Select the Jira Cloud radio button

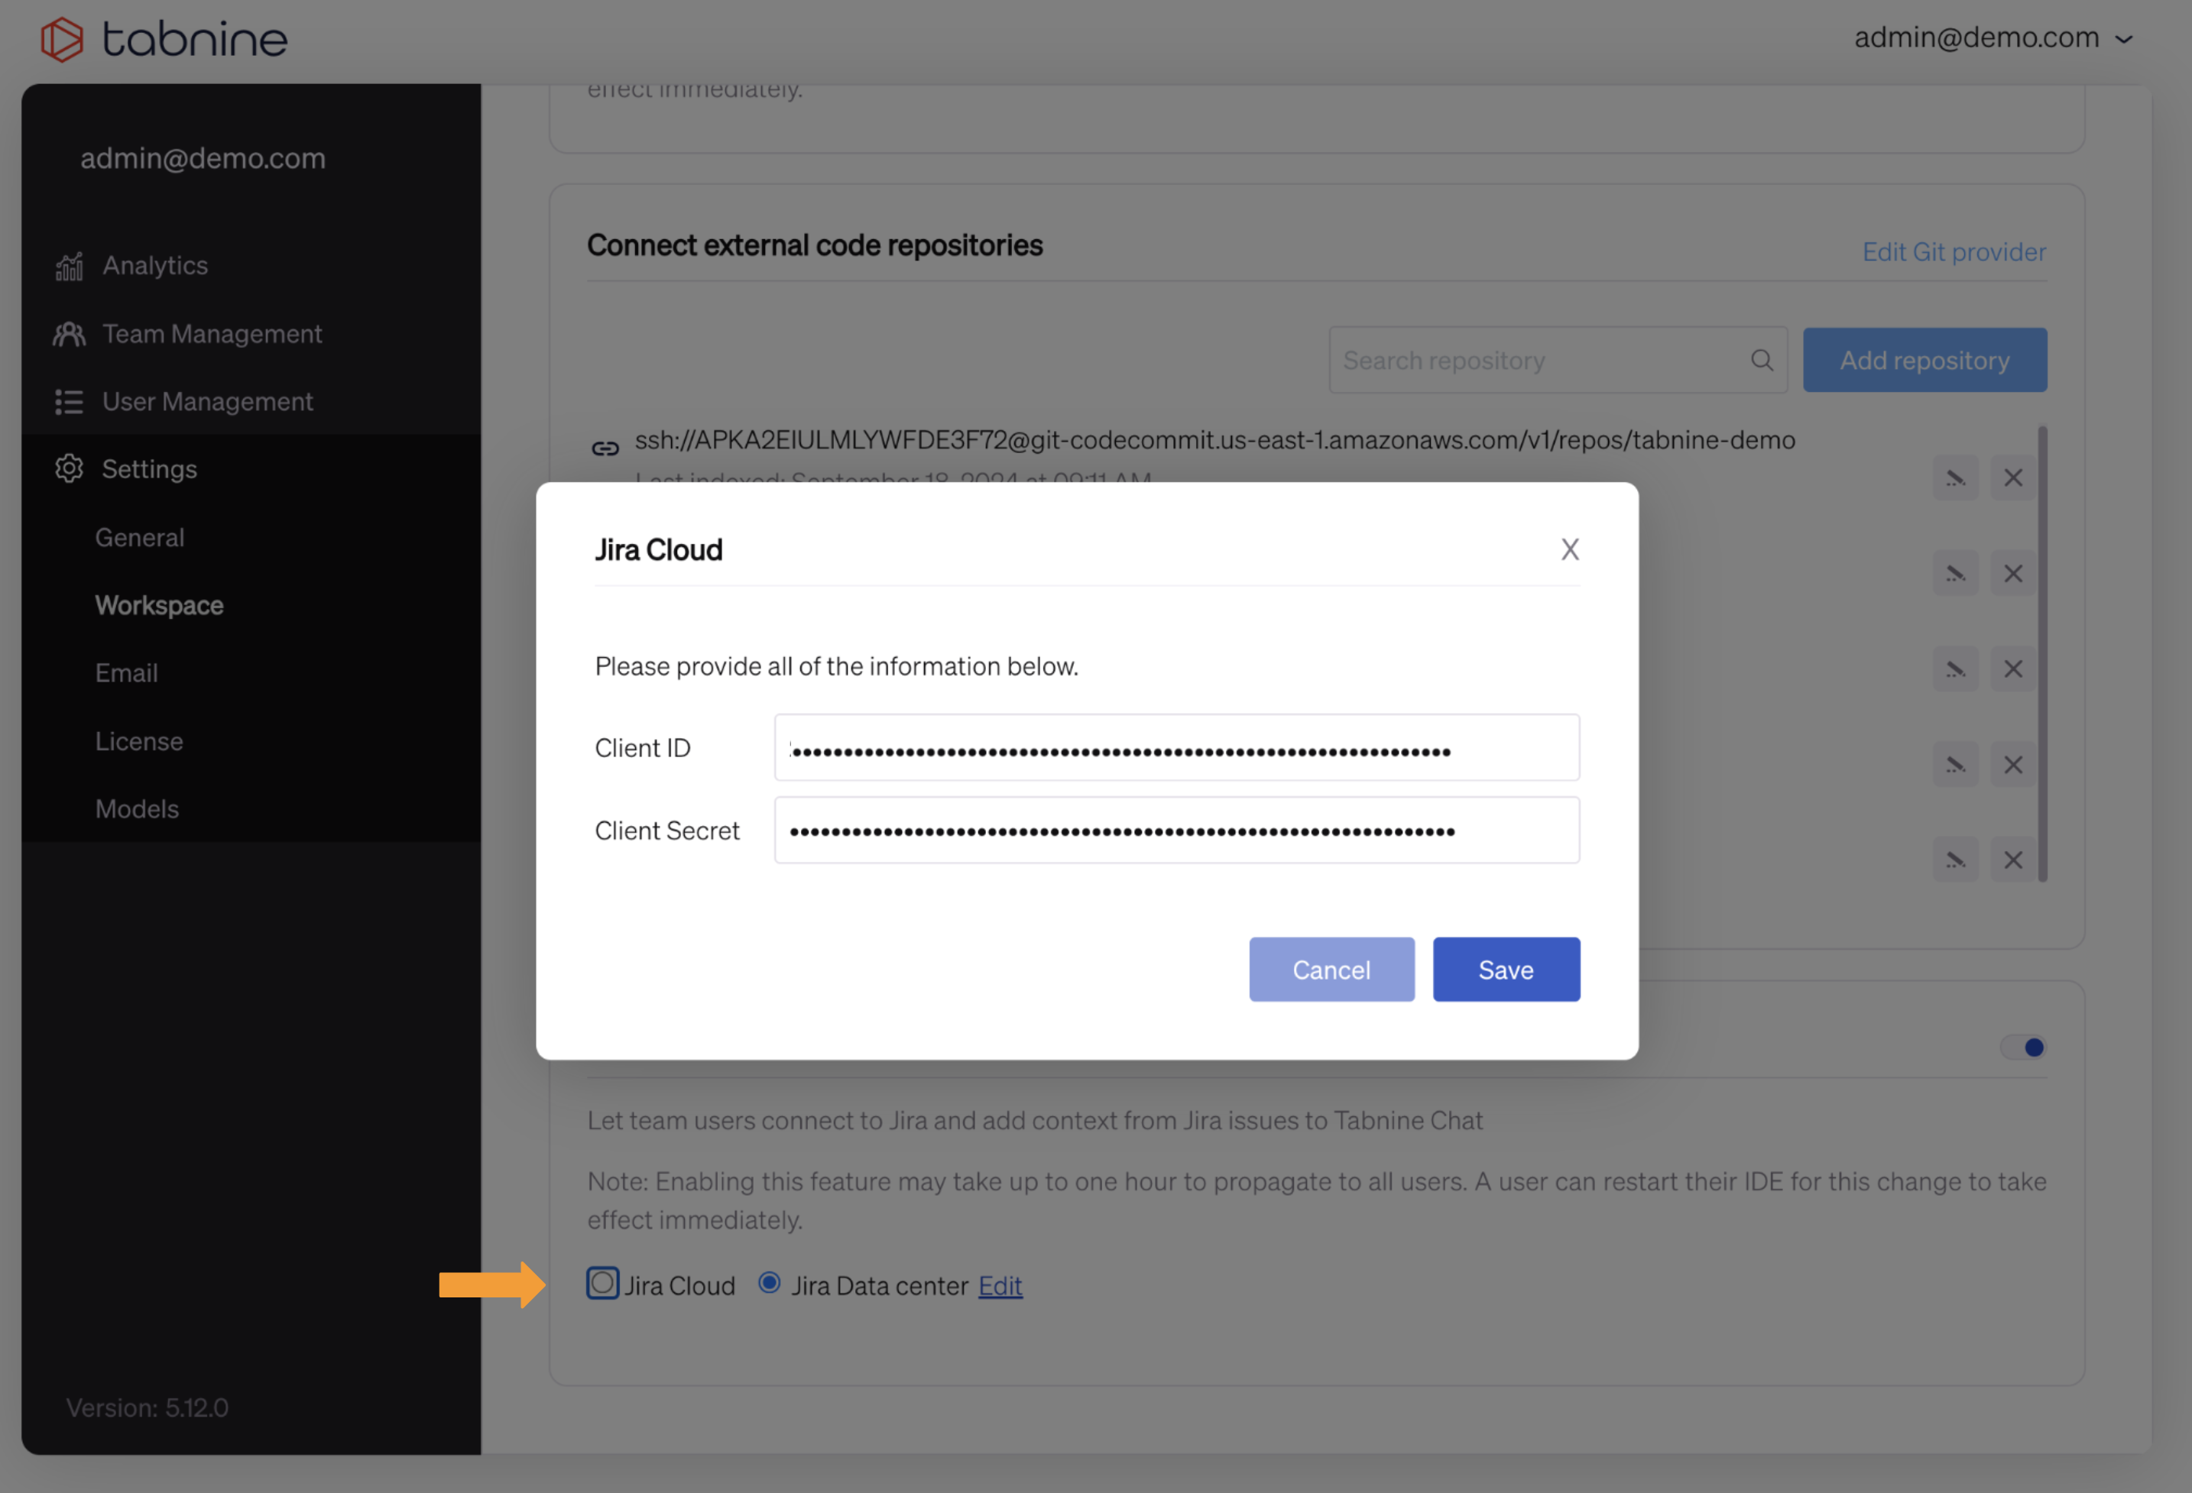pyautogui.click(x=603, y=1284)
